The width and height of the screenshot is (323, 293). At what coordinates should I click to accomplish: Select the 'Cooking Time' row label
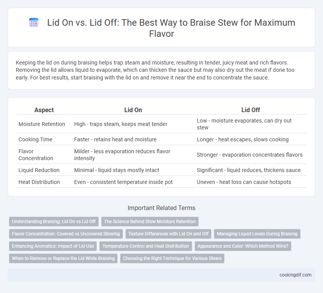tap(35, 139)
